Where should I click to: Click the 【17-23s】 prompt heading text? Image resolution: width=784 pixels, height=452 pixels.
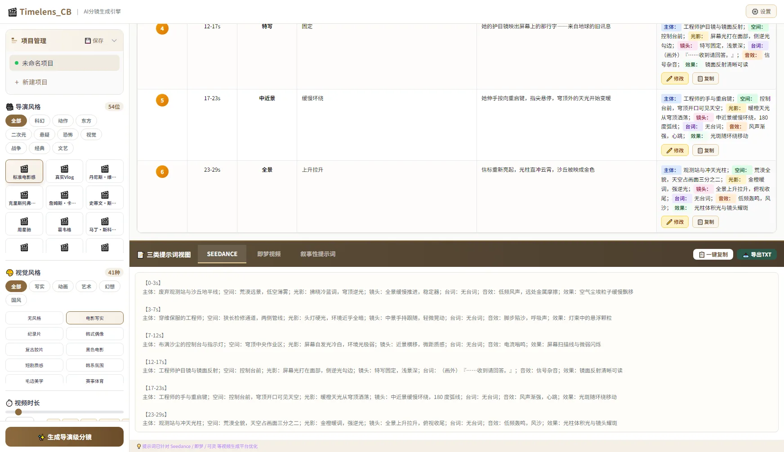click(x=156, y=388)
